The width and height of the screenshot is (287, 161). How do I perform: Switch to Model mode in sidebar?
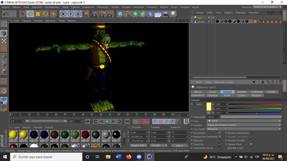(x=4, y=33)
